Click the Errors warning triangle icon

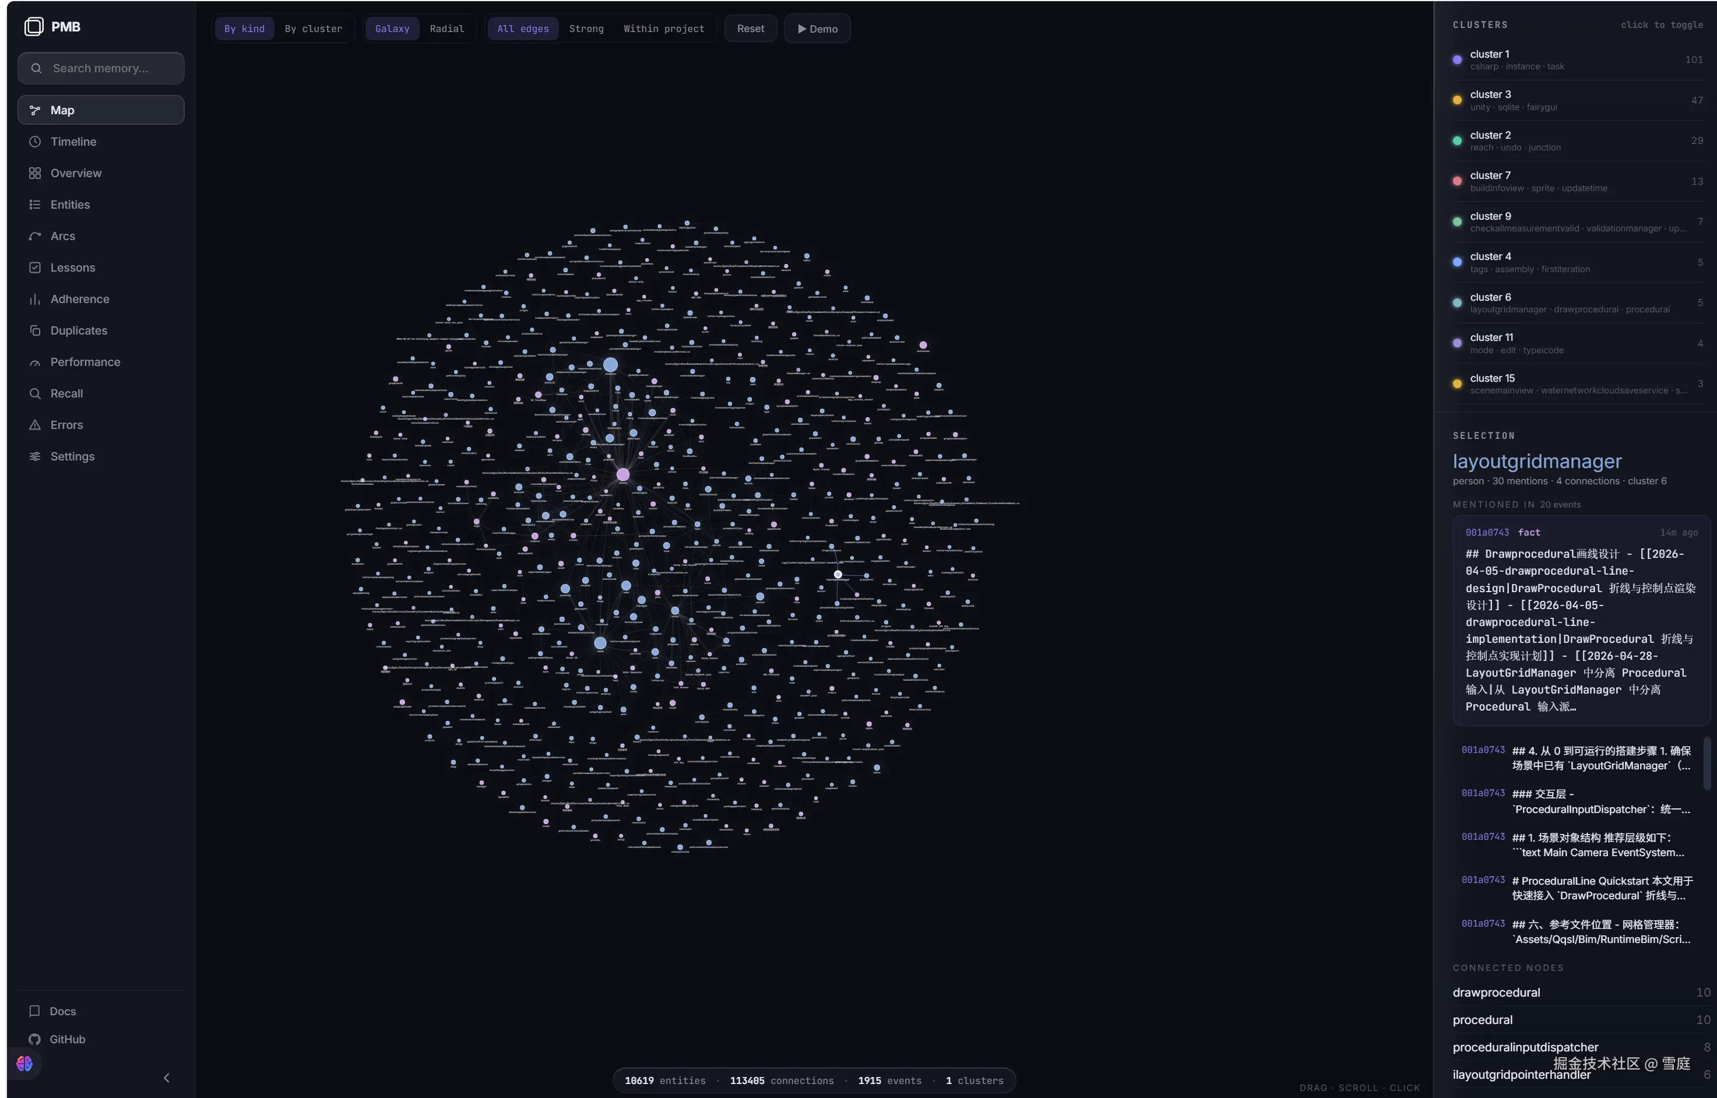pyautogui.click(x=34, y=425)
